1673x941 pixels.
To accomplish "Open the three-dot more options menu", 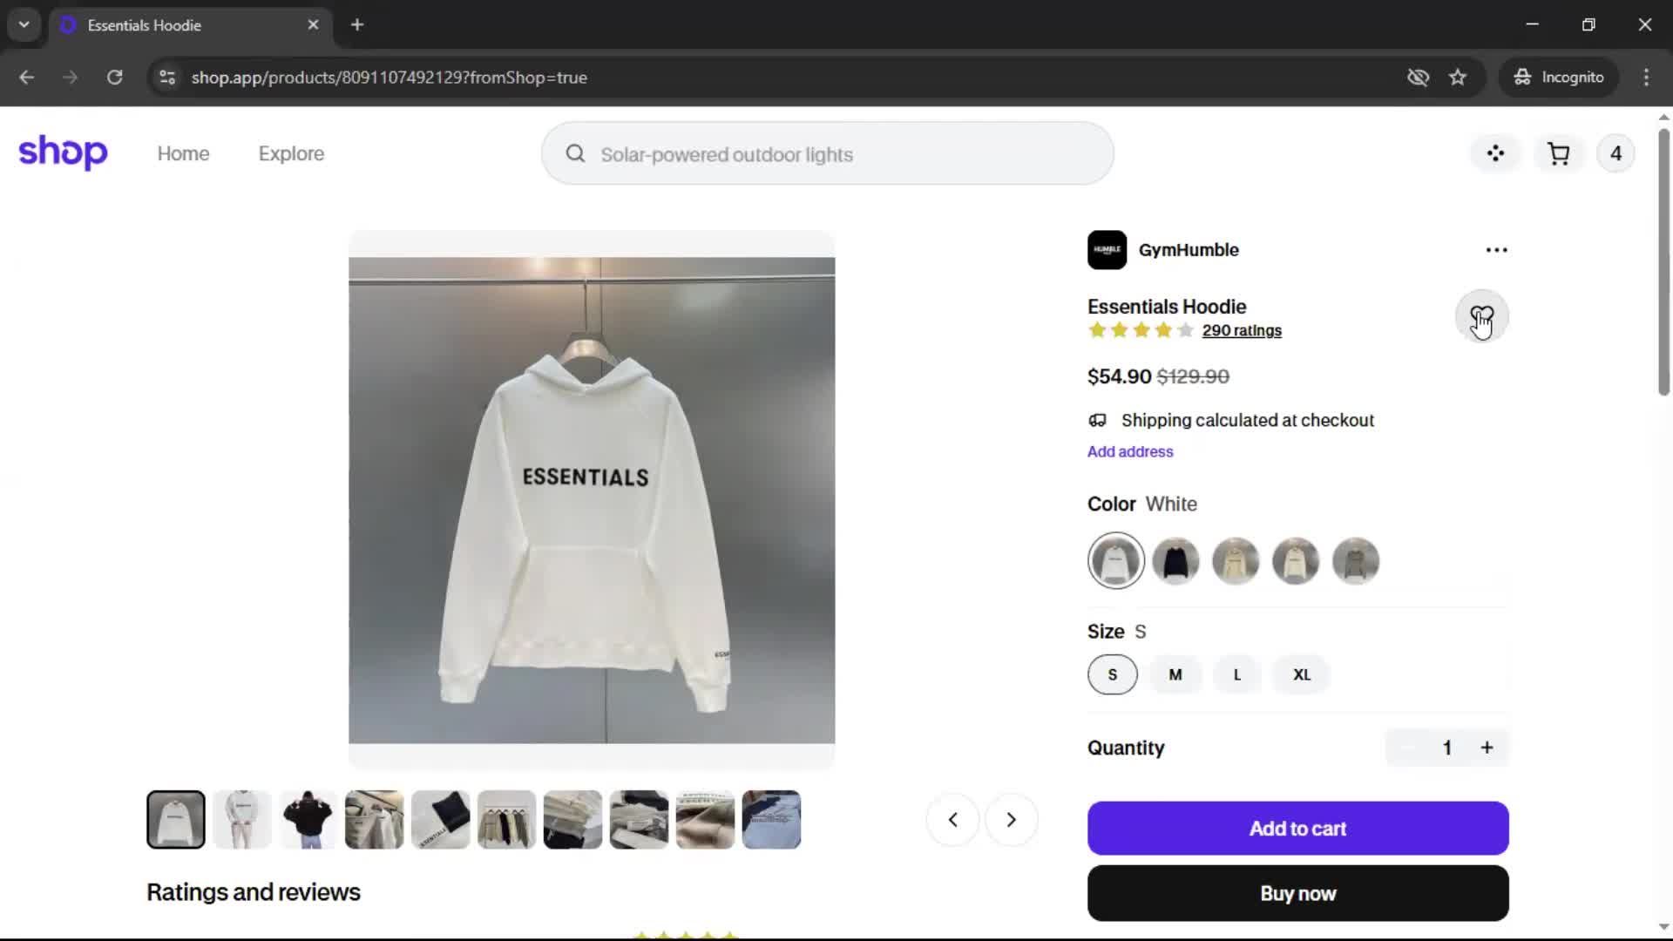I will coord(1496,250).
